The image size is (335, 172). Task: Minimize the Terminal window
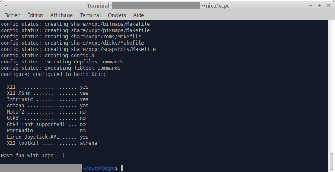pyautogui.click(x=311, y=5)
